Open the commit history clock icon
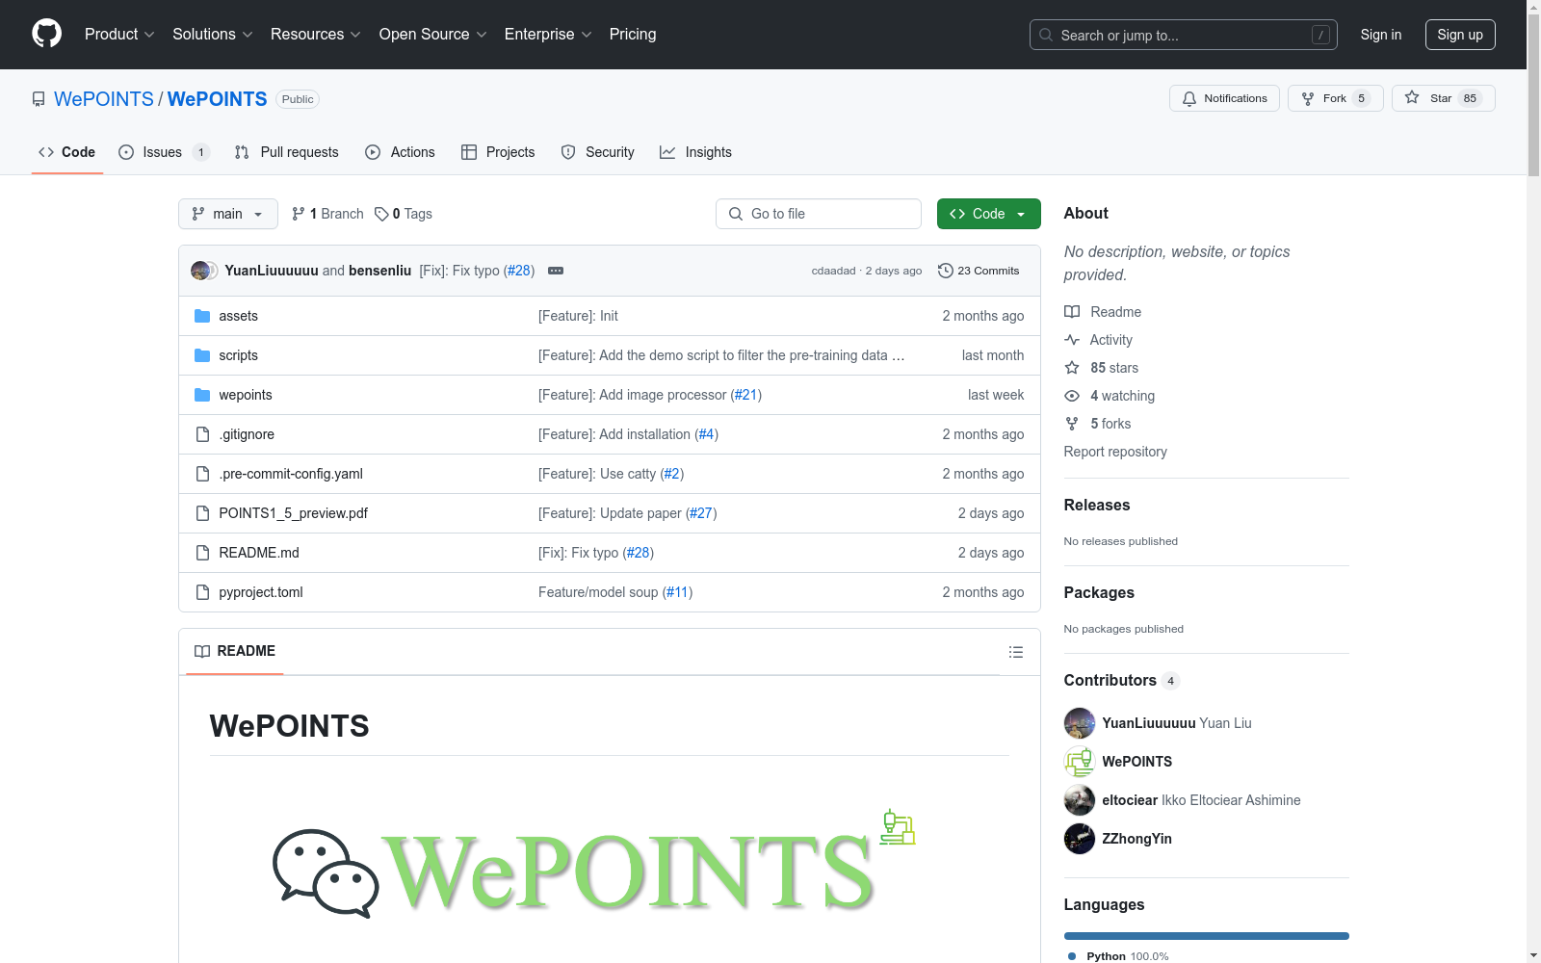The width and height of the screenshot is (1541, 963). click(946, 271)
